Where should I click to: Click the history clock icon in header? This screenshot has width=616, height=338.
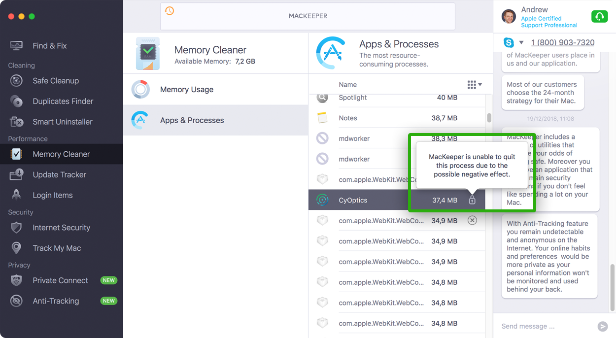coord(170,11)
